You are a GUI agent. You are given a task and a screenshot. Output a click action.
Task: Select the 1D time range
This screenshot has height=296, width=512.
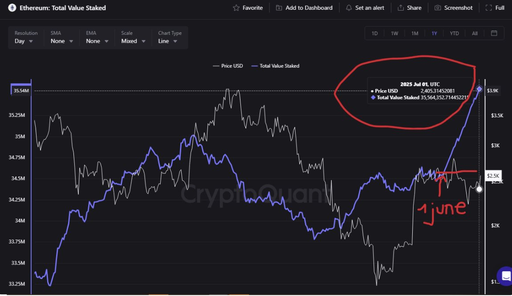click(374, 33)
